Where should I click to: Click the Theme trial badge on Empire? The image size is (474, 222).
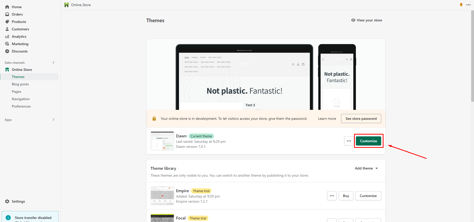[201, 191]
